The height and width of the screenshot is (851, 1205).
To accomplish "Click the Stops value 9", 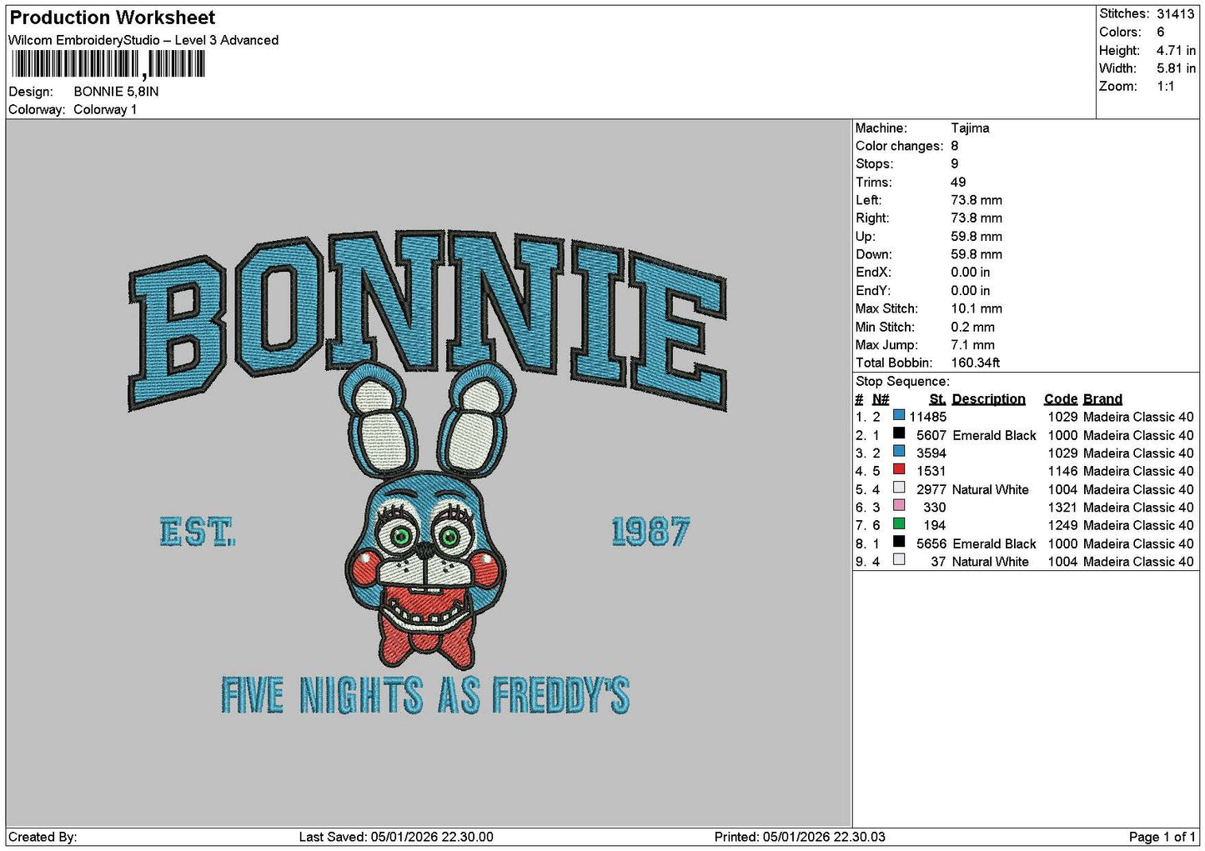I will tap(955, 164).
